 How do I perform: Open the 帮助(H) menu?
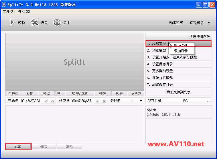[24, 11]
